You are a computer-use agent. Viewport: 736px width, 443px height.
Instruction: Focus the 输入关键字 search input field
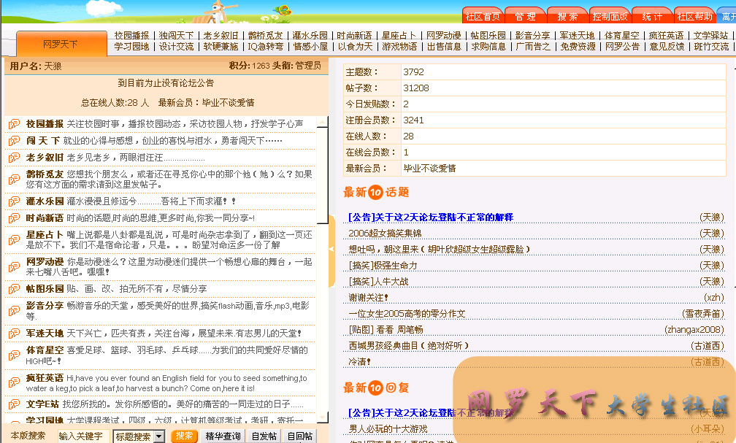coord(83,436)
